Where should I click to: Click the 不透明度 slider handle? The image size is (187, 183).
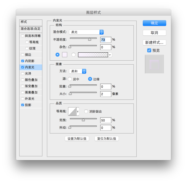coord(90,39)
